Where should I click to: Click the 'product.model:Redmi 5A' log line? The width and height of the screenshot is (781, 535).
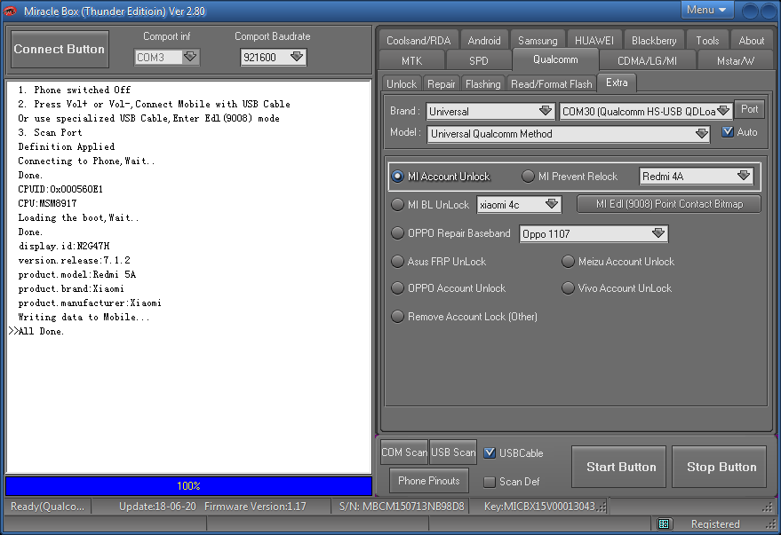[x=76, y=274]
